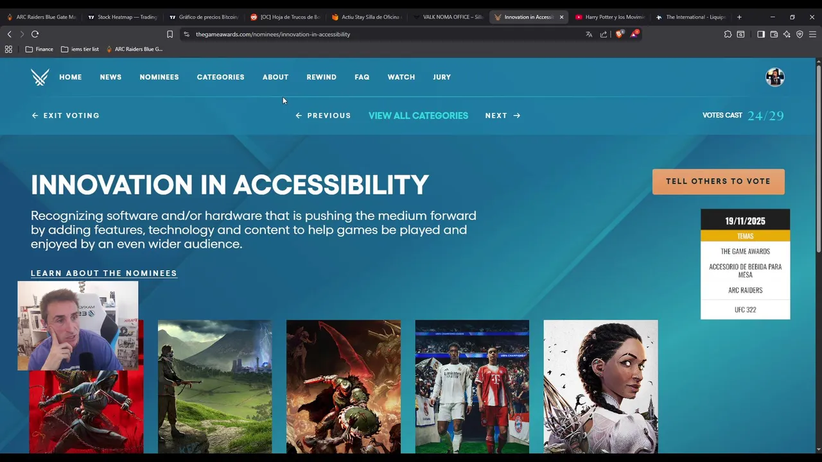Click LEARN ABOUT THE NOMINEES link
Screen dimensions: 822x462
[x=104, y=273]
